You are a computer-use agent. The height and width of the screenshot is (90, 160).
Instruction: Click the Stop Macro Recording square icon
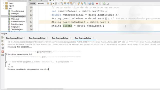(100, 3)
